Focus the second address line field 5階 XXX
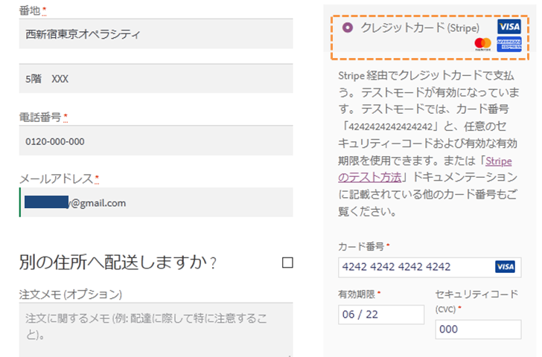The width and height of the screenshot is (542, 357). [156, 78]
